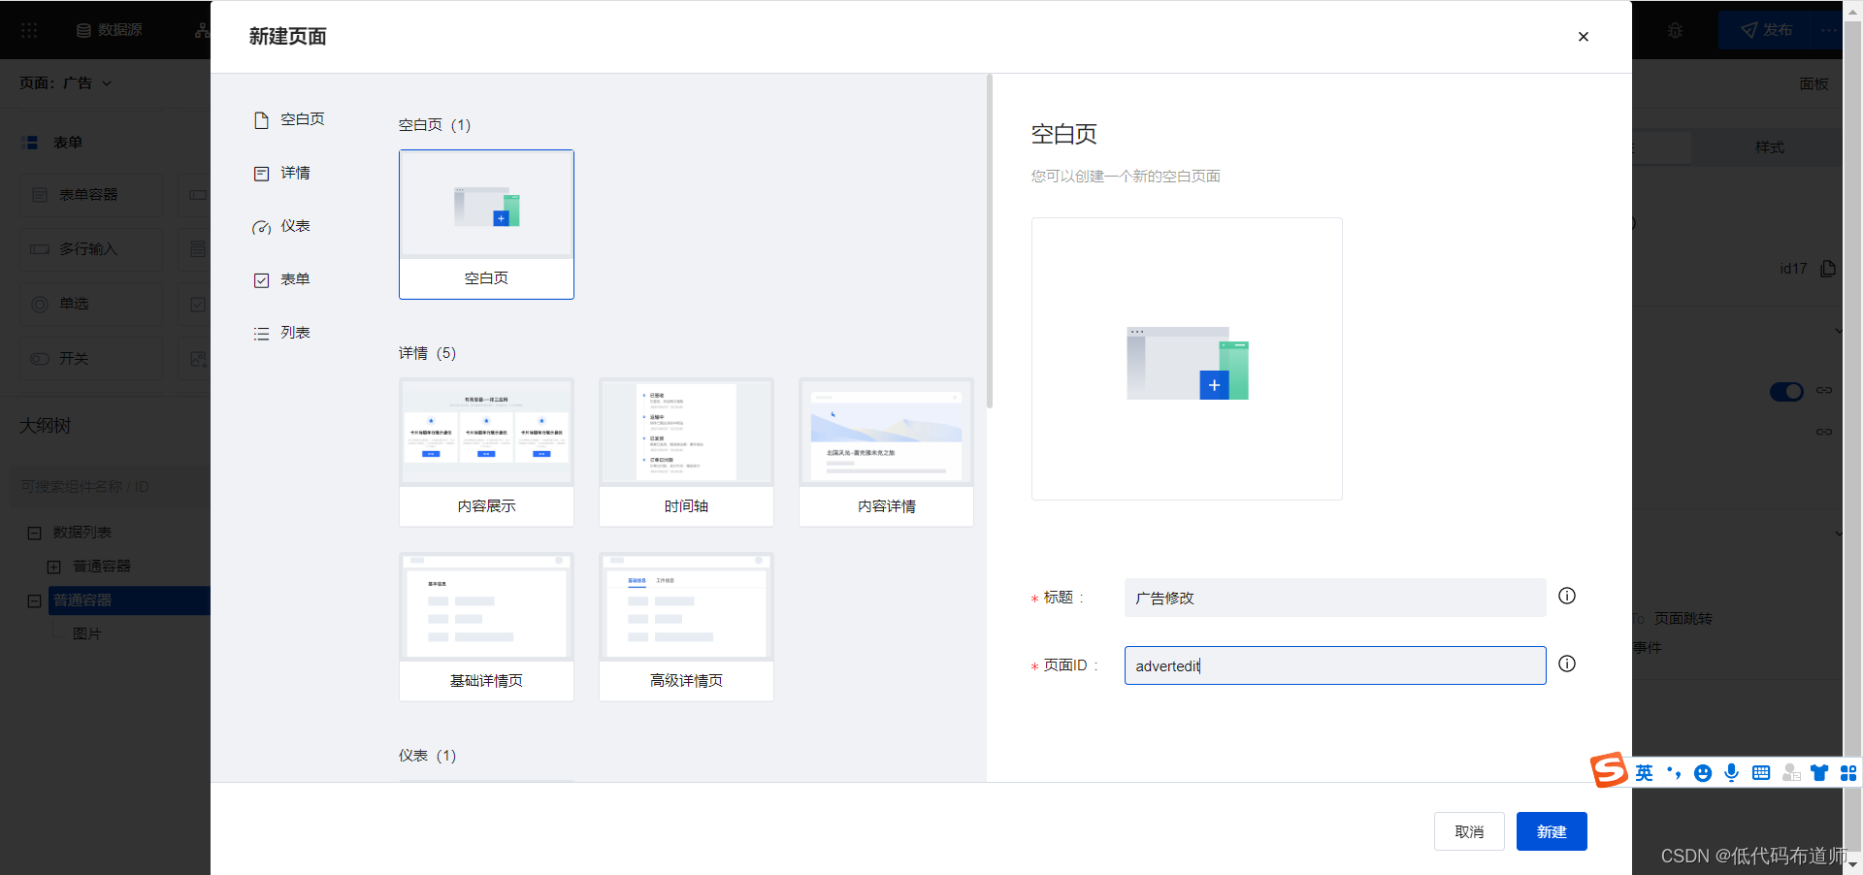This screenshot has height=875, width=1863.
Task: Choose the 高级详情页 template card
Action: [x=686, y=627]
